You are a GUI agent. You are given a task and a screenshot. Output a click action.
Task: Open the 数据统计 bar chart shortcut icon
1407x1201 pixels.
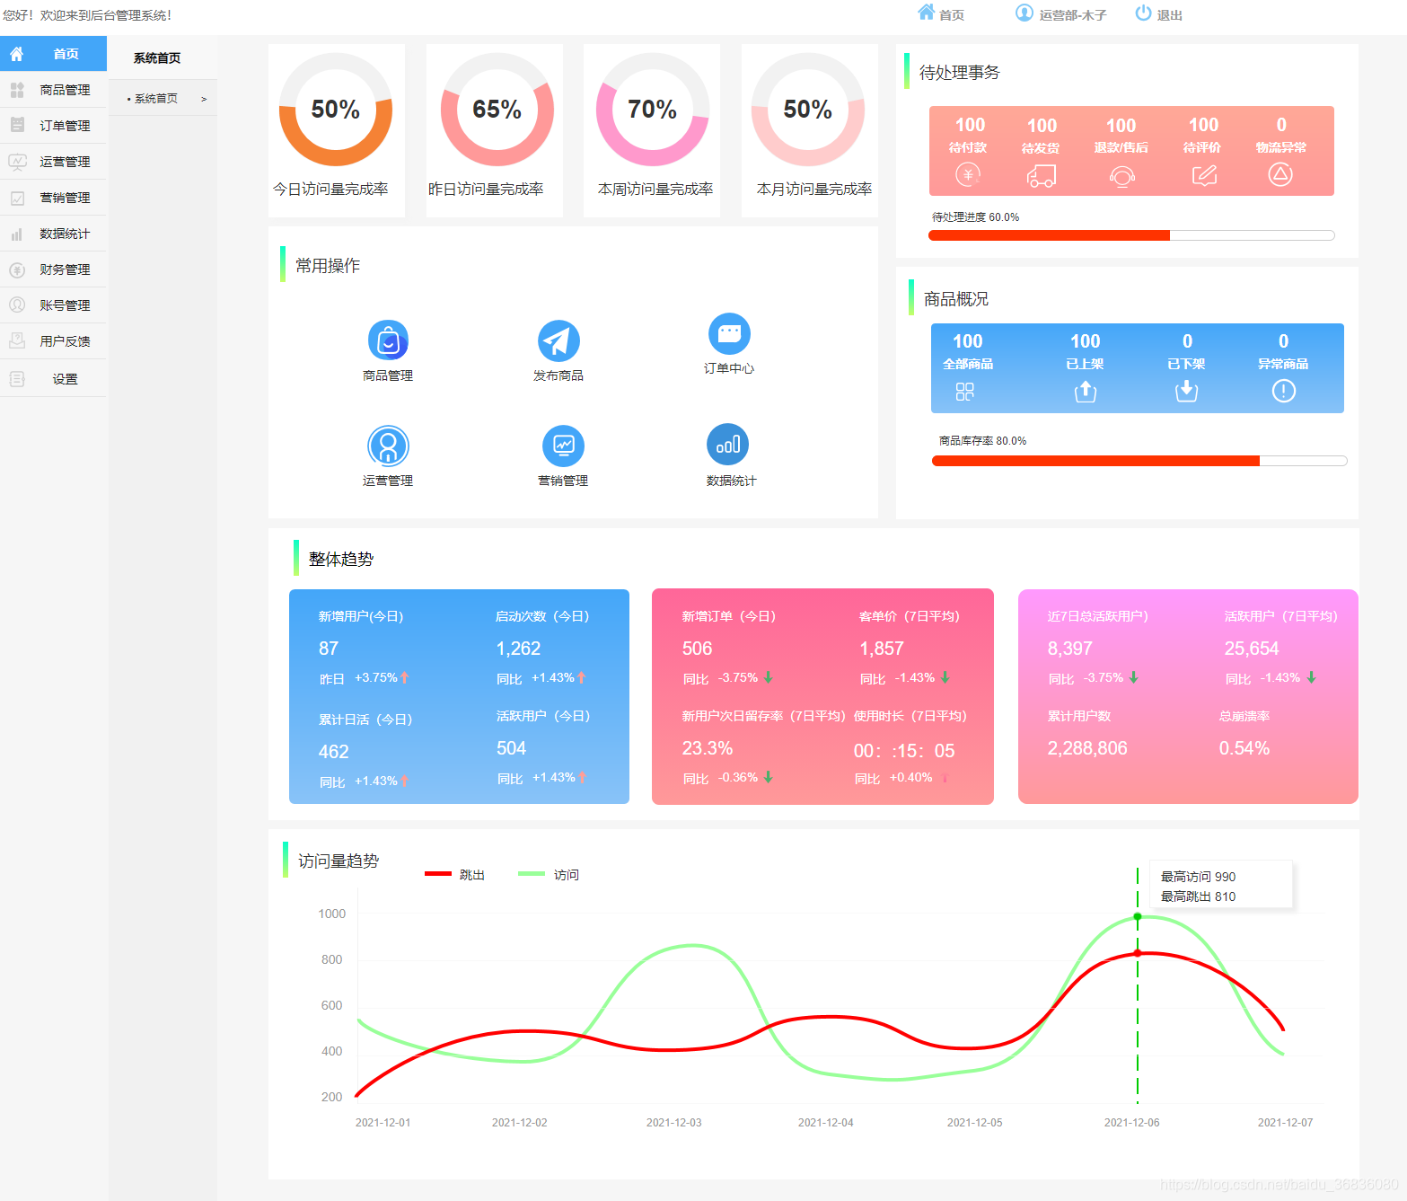click(x=727, y=445)
